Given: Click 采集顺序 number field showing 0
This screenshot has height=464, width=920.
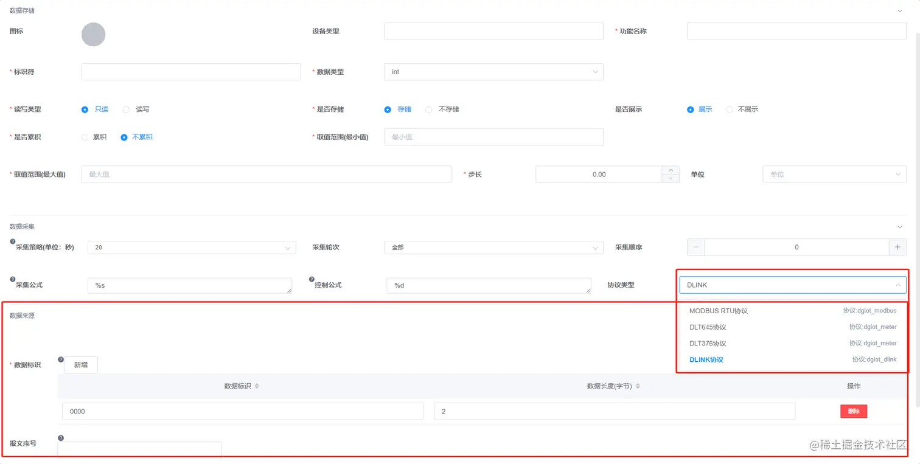Looking at the screenshot, I should click(796, 247).
